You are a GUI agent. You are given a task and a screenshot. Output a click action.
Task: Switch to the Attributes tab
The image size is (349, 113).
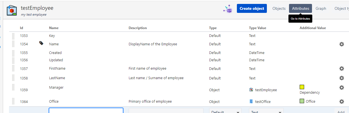[x=301, y=8]
